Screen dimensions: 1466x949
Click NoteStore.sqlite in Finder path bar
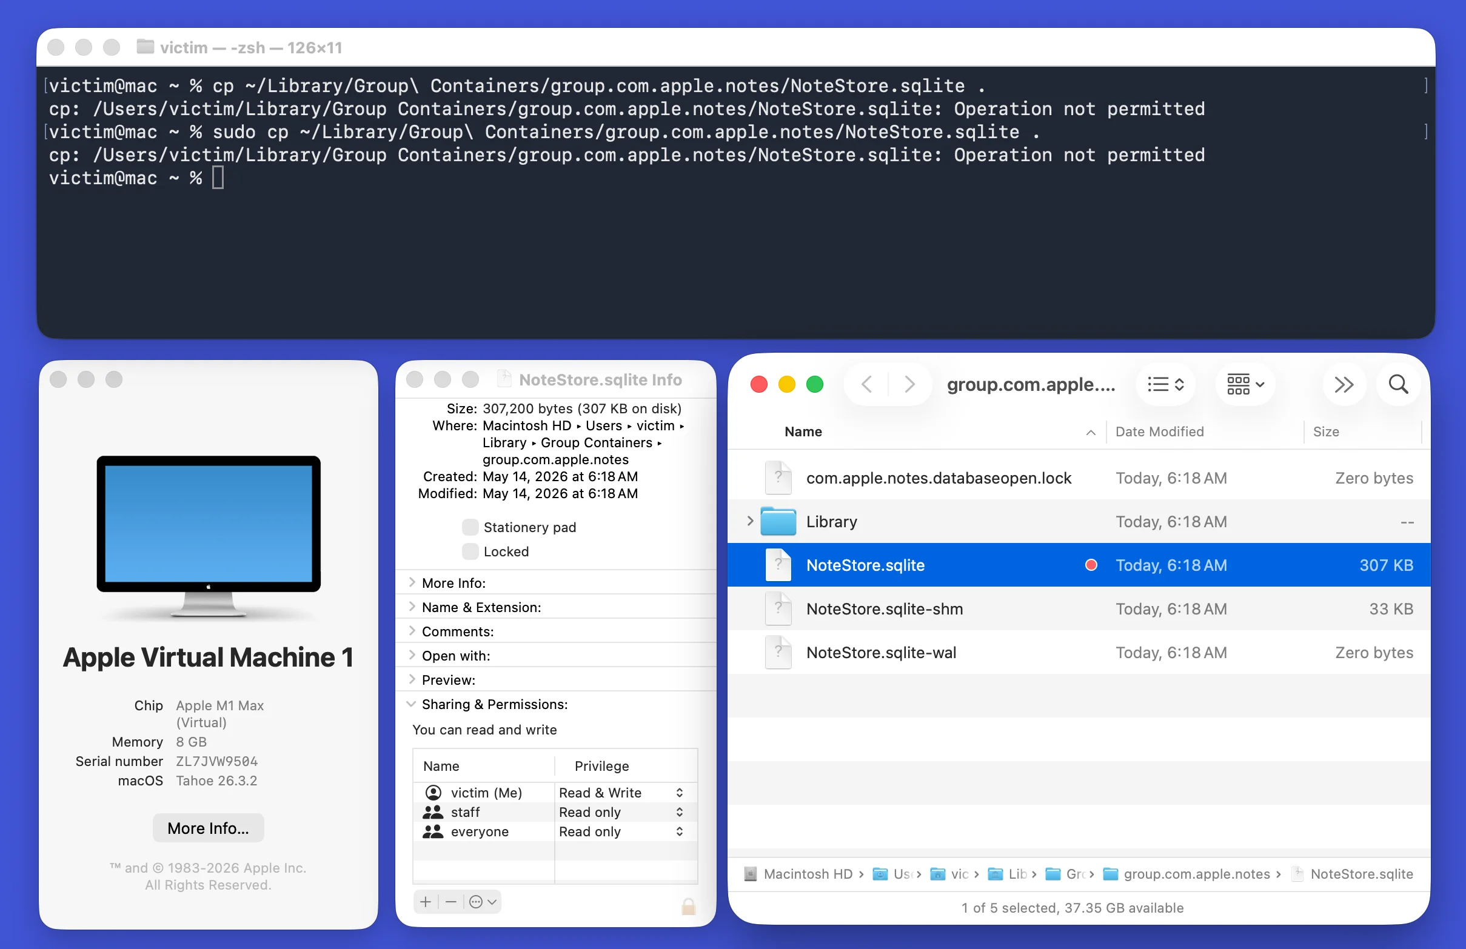pyautogui.click(x=1352, y=874)
